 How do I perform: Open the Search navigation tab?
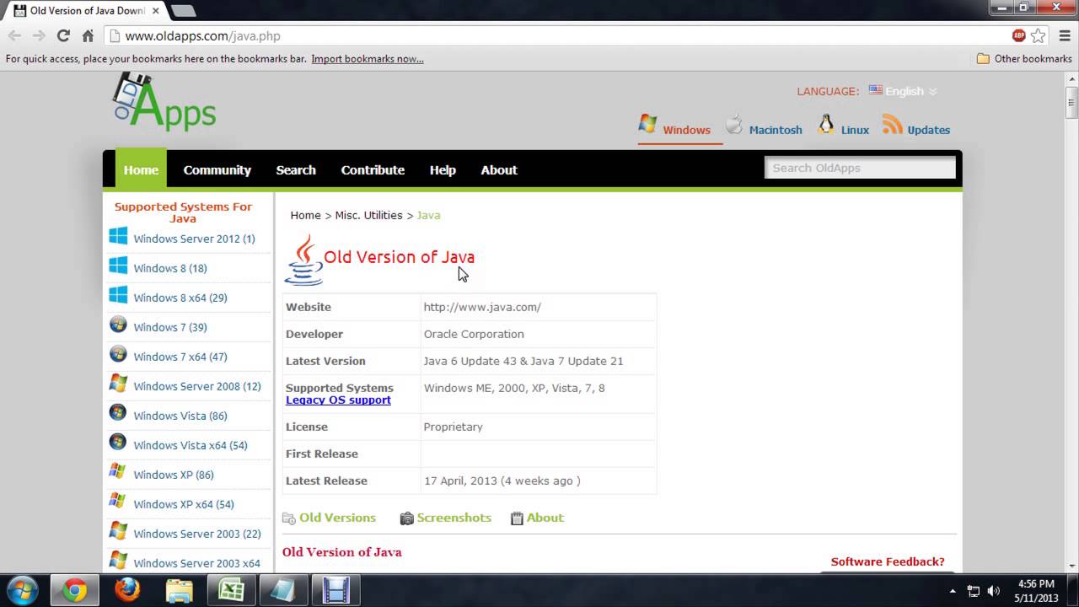(296, 169)
